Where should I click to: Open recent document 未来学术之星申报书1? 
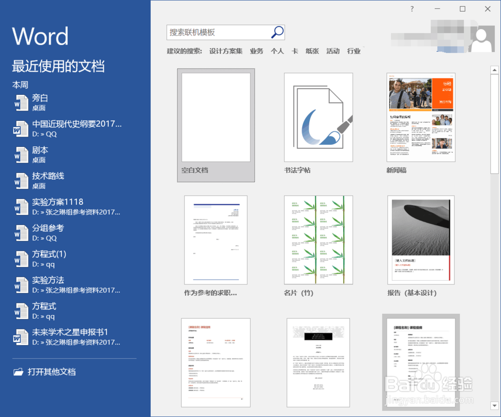point(75,337)
